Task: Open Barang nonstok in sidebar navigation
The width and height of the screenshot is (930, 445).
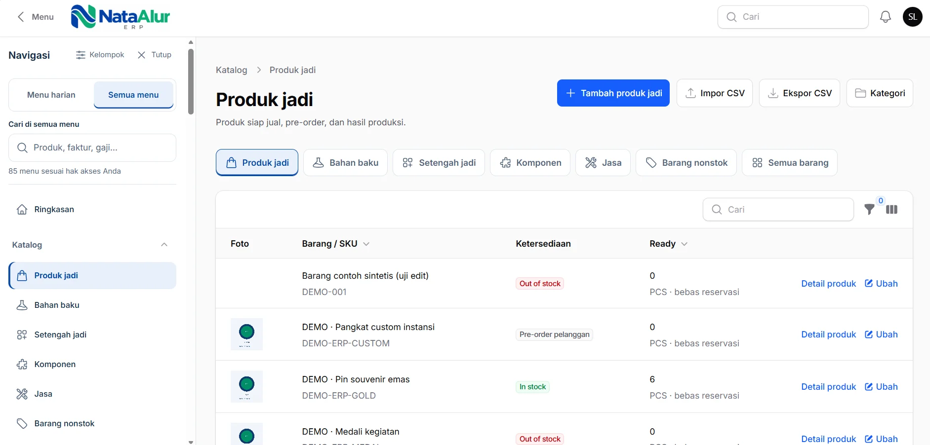Action: pos(92,423)
